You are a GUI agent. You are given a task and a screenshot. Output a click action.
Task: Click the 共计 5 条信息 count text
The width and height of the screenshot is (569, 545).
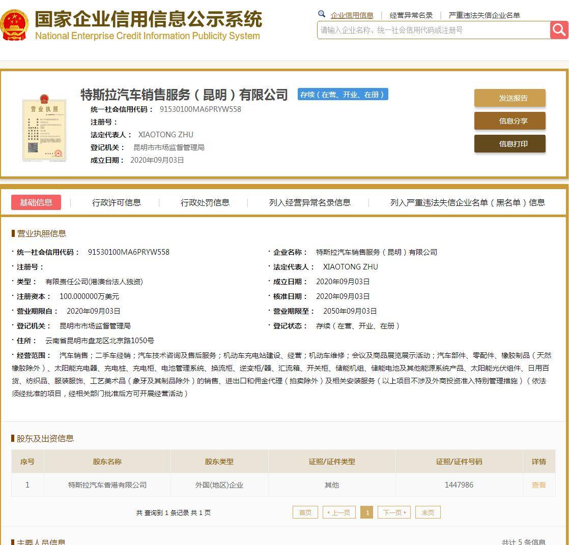click(523, 542)
